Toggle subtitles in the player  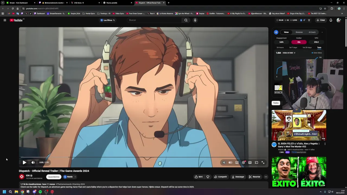coord(237,162)
